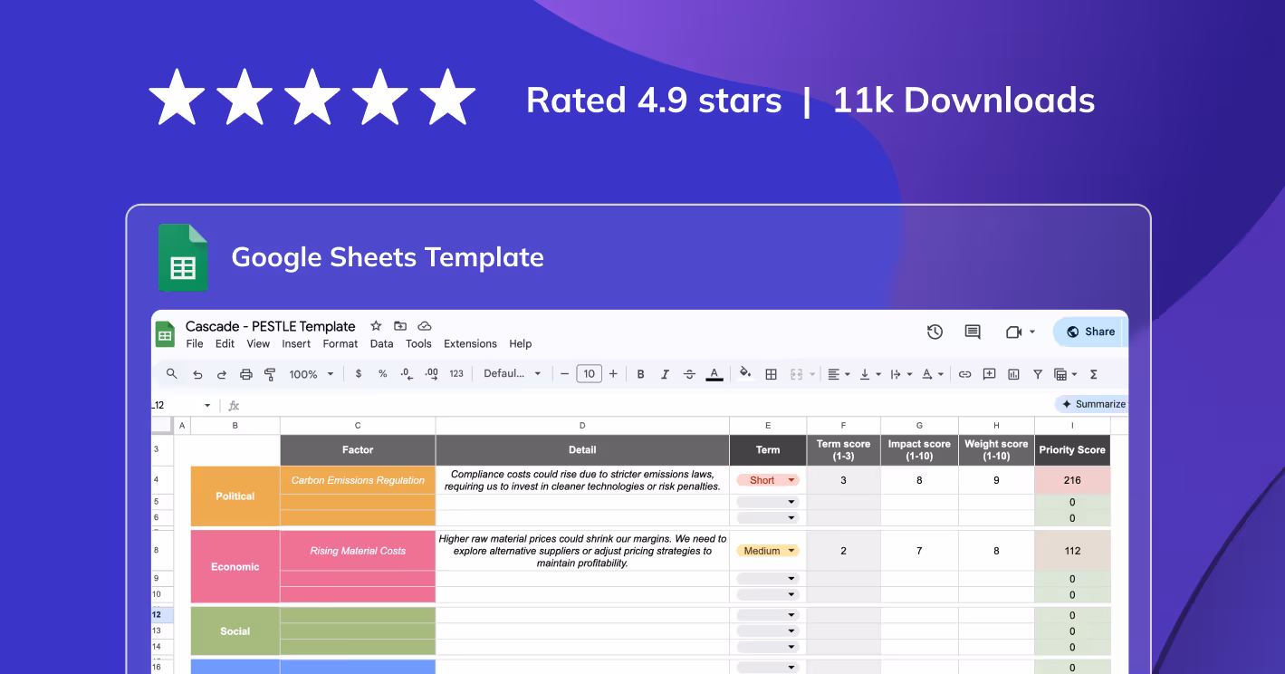Viewport: 1285px width, 674px height.
Task: Star the Cascade - PESTLE Template document
Action: [x=376, y=326]
